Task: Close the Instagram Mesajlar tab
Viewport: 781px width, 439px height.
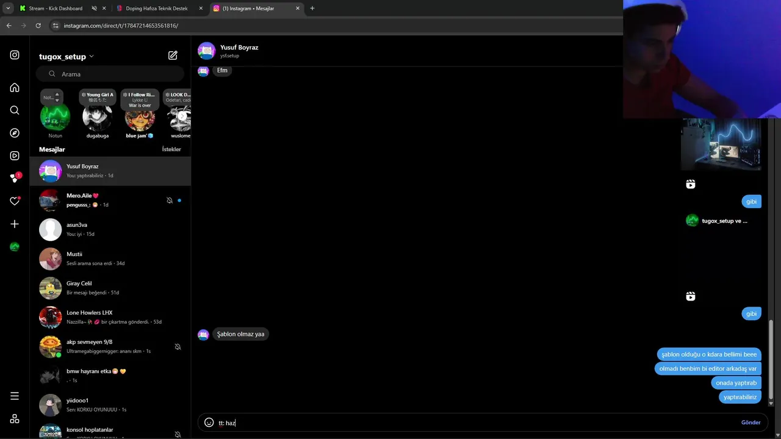Action: point(298,9)
